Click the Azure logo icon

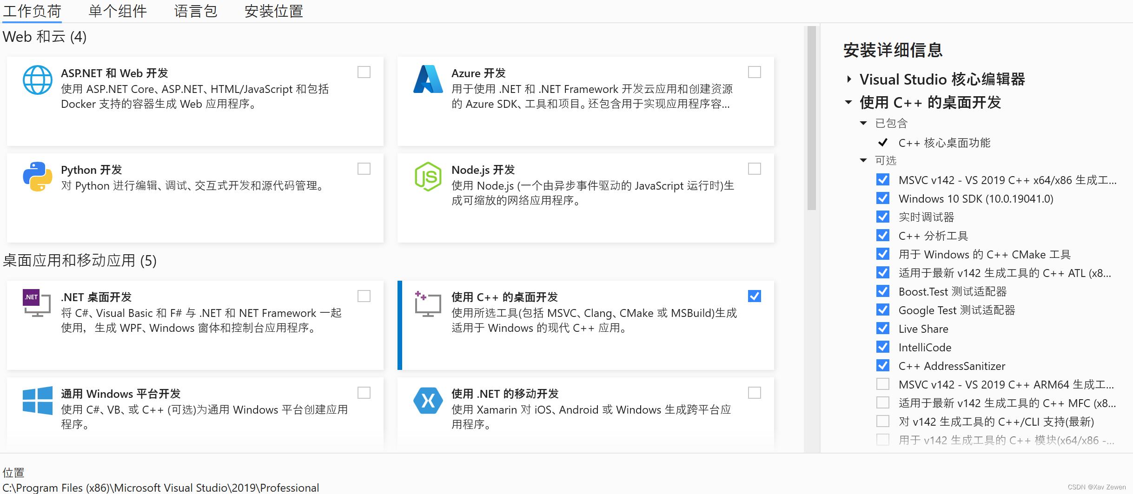[428, 79]
